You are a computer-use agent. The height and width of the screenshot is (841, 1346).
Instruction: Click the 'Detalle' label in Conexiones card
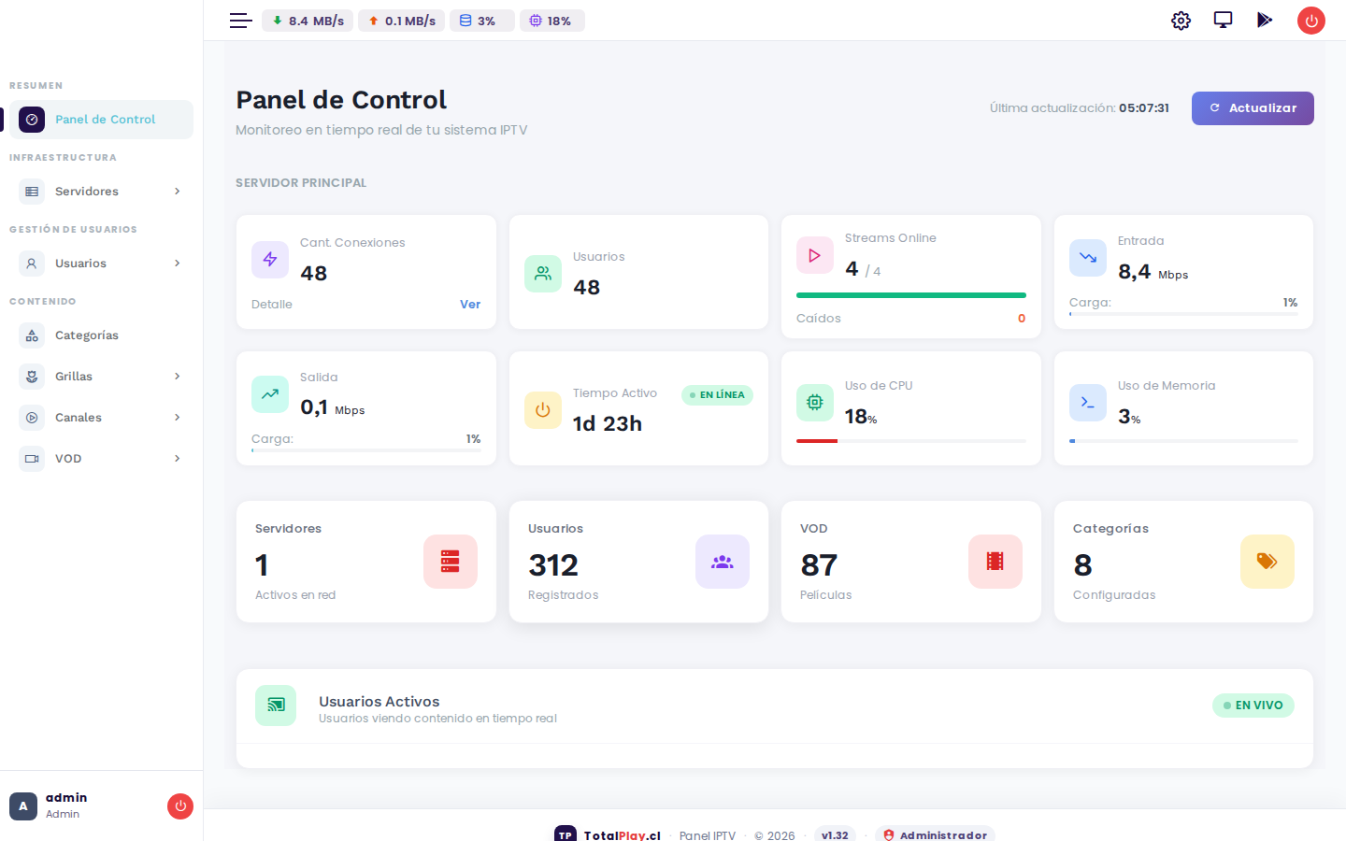pyautogui.click(x=272, y=305)
